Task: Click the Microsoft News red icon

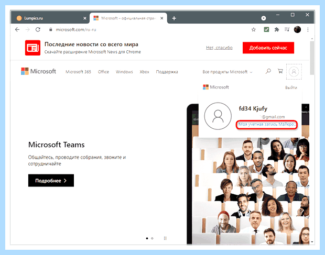Action: point(32,48)
